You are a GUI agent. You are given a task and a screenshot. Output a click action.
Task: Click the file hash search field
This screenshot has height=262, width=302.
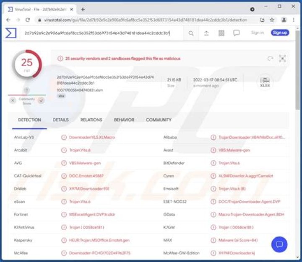tap(96, 33)
